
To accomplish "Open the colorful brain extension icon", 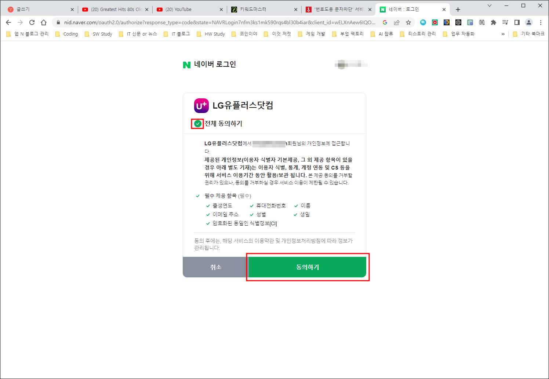I will [447, 22].
